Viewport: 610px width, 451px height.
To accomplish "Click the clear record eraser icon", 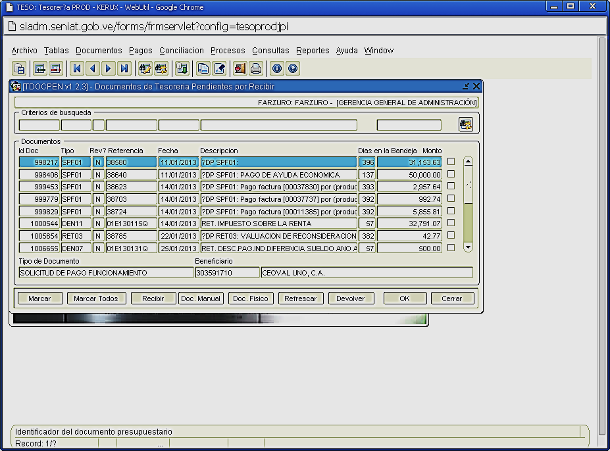I will coord(219,69).
